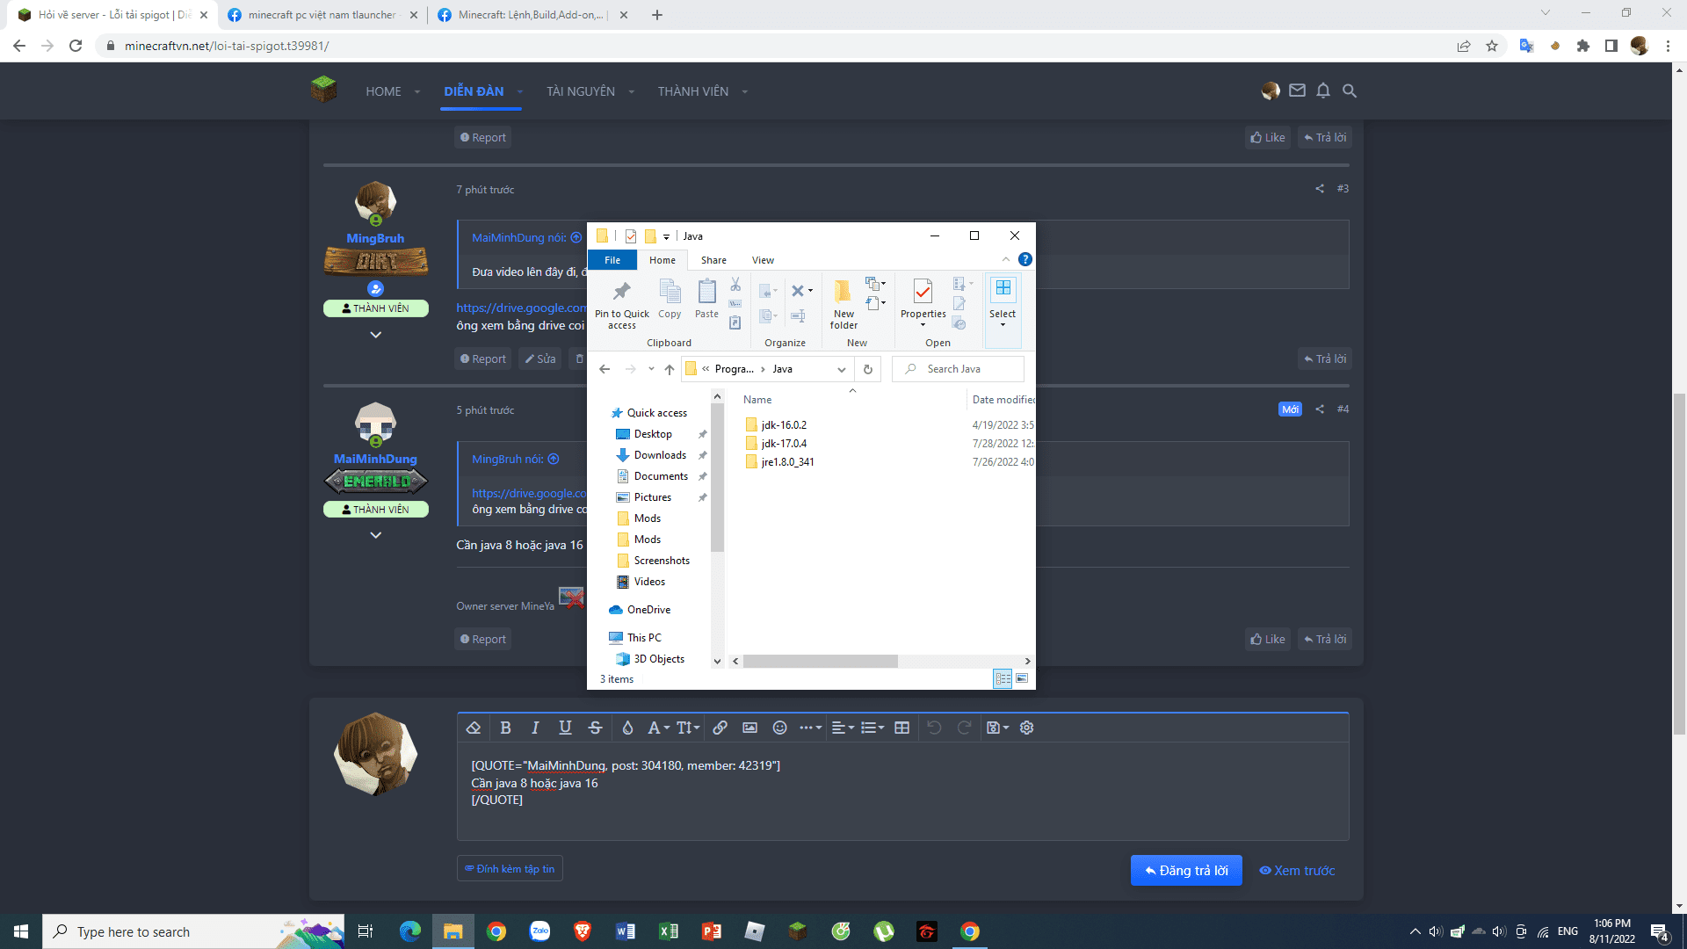Switch to the View ribbon tab

point(763,260)
